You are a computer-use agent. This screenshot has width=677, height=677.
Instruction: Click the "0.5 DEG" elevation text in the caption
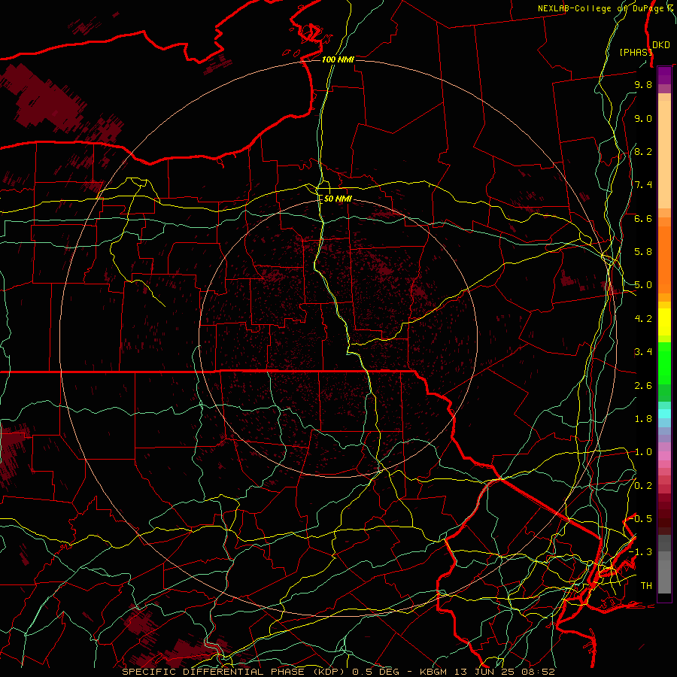(375, 672)
